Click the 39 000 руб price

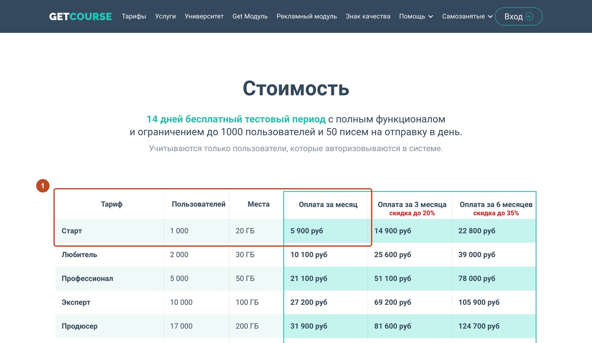pos(477,255)
